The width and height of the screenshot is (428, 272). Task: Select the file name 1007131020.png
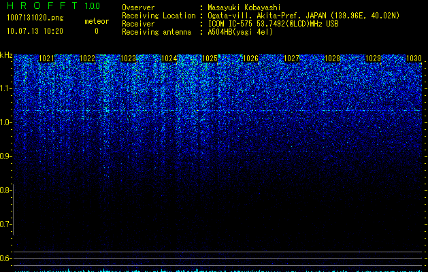point(35,18)
